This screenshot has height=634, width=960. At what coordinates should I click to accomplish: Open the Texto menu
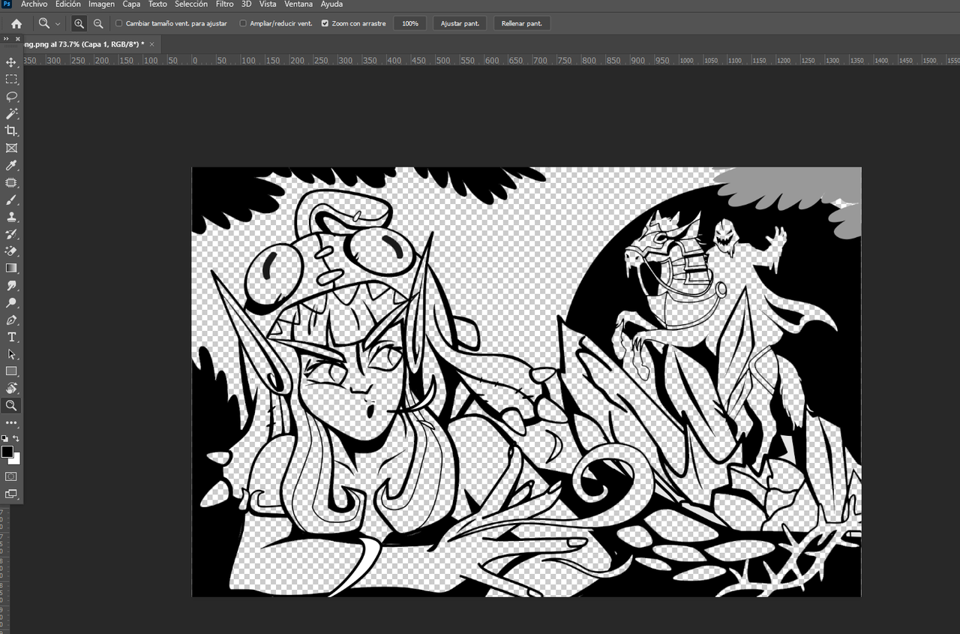tap(157, 4)
